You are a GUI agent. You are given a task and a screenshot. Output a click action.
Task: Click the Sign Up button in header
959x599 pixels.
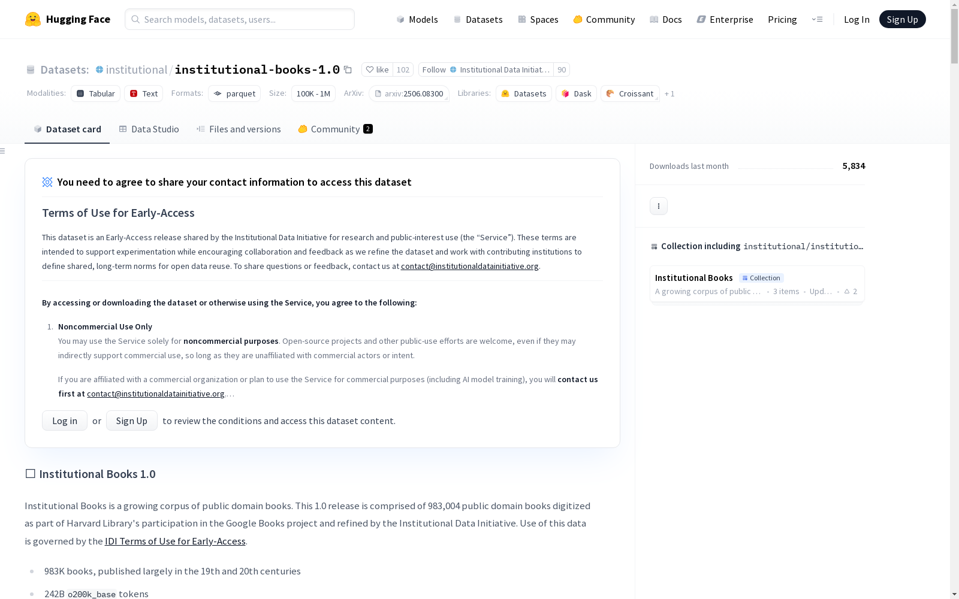(902, 19)
